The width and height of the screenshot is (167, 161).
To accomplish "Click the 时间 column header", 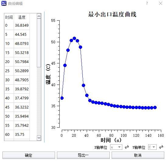I will [x=9, y=17].
